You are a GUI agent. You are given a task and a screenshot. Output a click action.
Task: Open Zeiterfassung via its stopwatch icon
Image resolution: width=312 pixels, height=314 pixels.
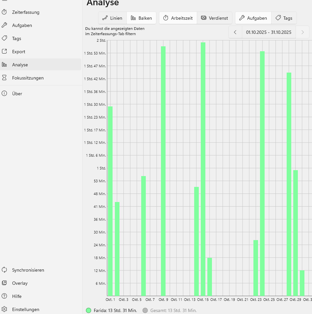5,12
